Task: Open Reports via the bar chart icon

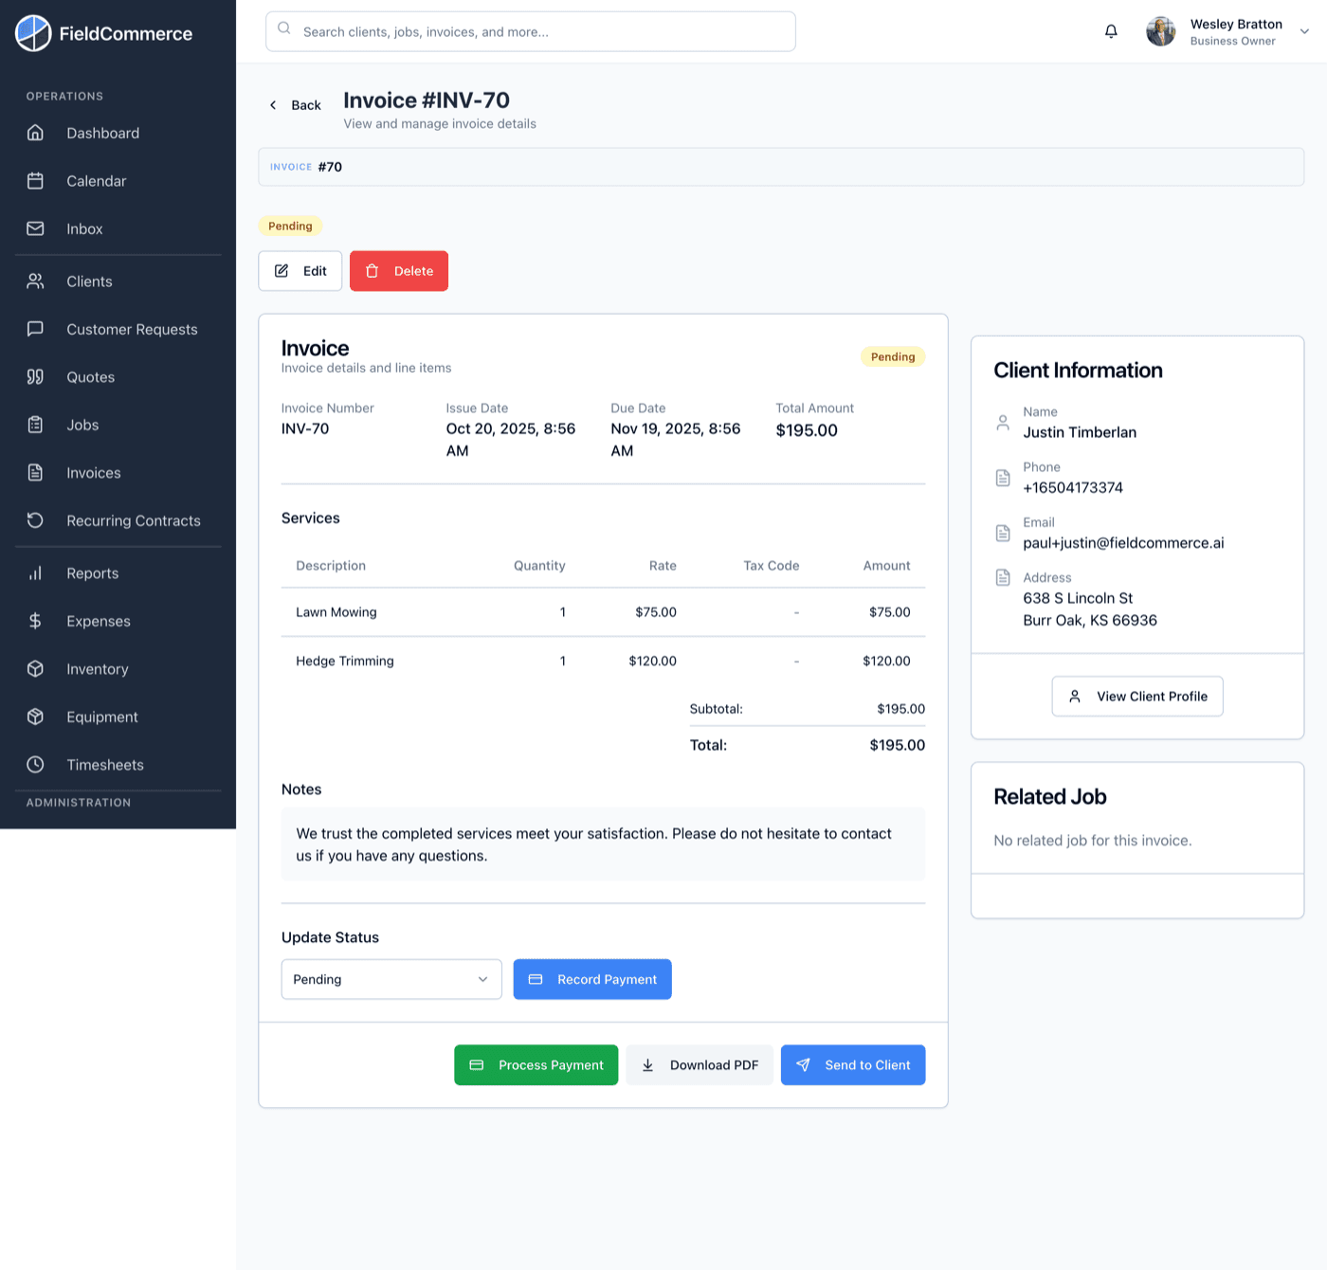Action: pos(35,572)
